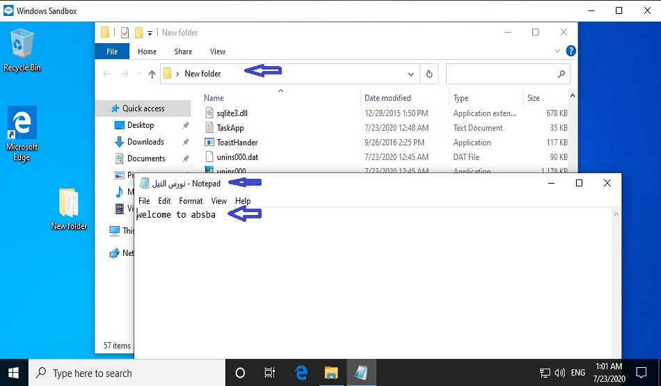Click the Cortana circle icon

[240, 373]
